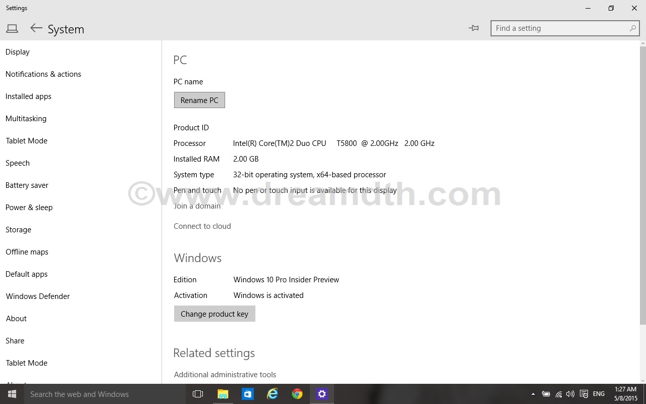This screenshot has width=646, height=404.
Task: Click the PC name label
Action: coord(188,82)
